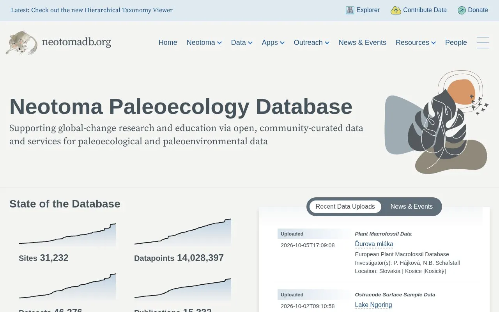Viewport: 499px width, 312px height.
Task: Open the Lake Ngoring dataset link
Action: click(x=373, y=305)
